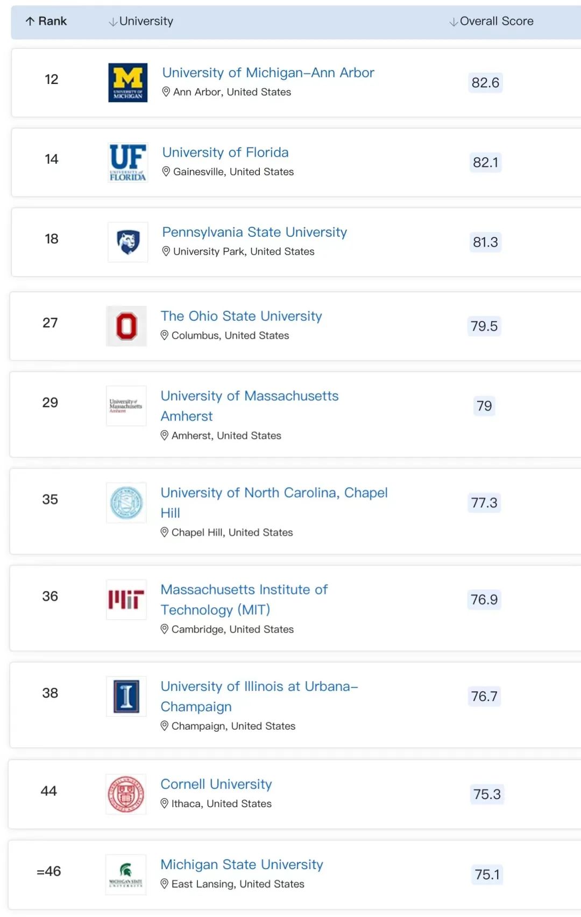Click the Illinois block I logo
Screen dimensions: 581x917
(126, 696)
